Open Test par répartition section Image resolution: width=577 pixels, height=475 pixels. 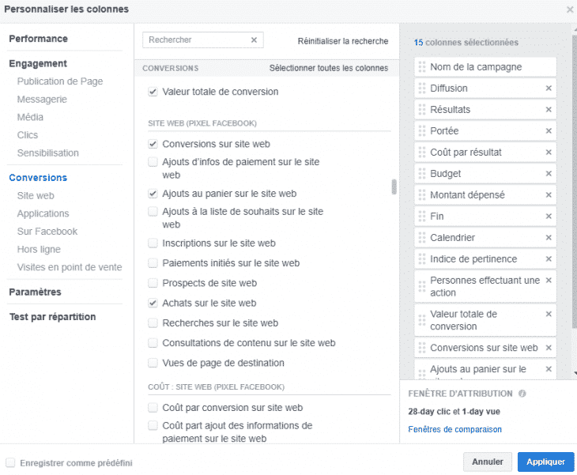tap(52, 317)
